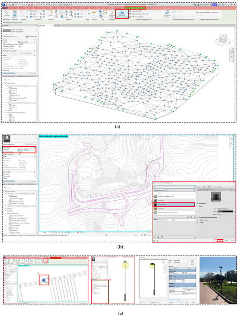239x318 pixels.
Task: Click the magnifier in material browser search
Action: [x=195, y=187]
